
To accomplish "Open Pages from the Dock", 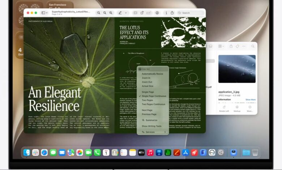I will (x=176, y=153).
